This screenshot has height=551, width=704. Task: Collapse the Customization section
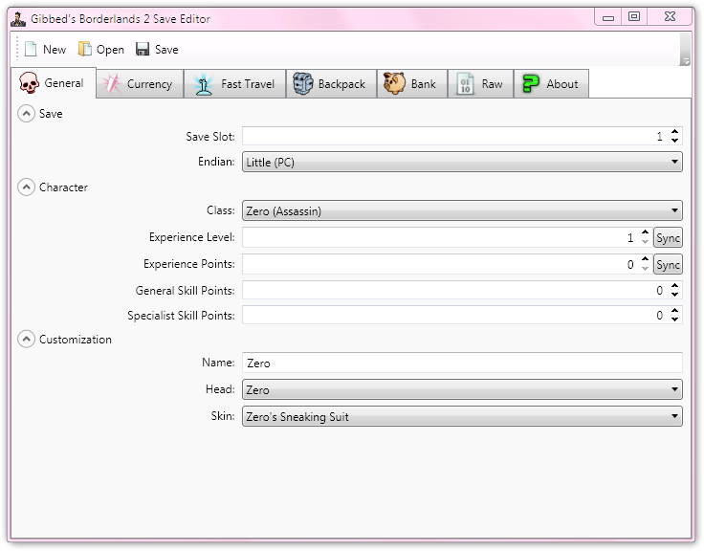tap(26, 339)
